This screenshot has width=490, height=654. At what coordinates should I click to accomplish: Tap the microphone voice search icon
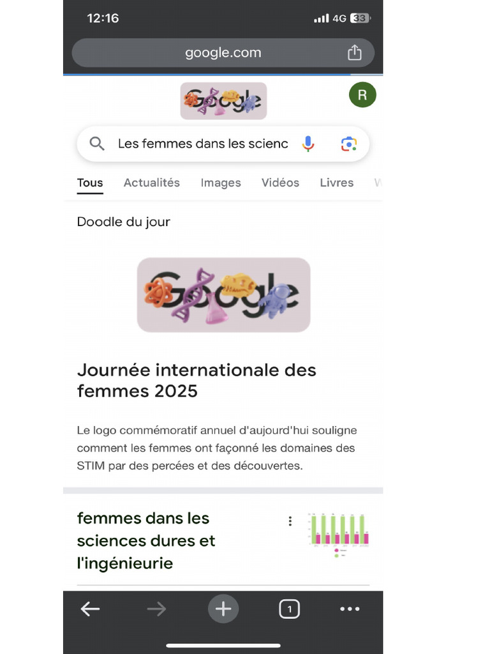pos(308,144)
